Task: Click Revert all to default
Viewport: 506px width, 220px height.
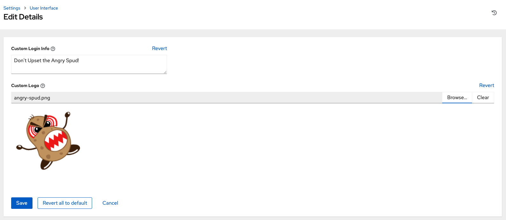Action: [65, 203]
